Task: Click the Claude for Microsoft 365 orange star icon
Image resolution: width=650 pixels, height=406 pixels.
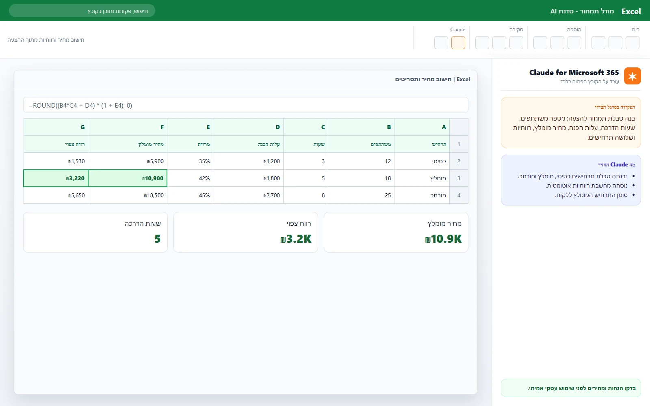Action: point(632,76)
